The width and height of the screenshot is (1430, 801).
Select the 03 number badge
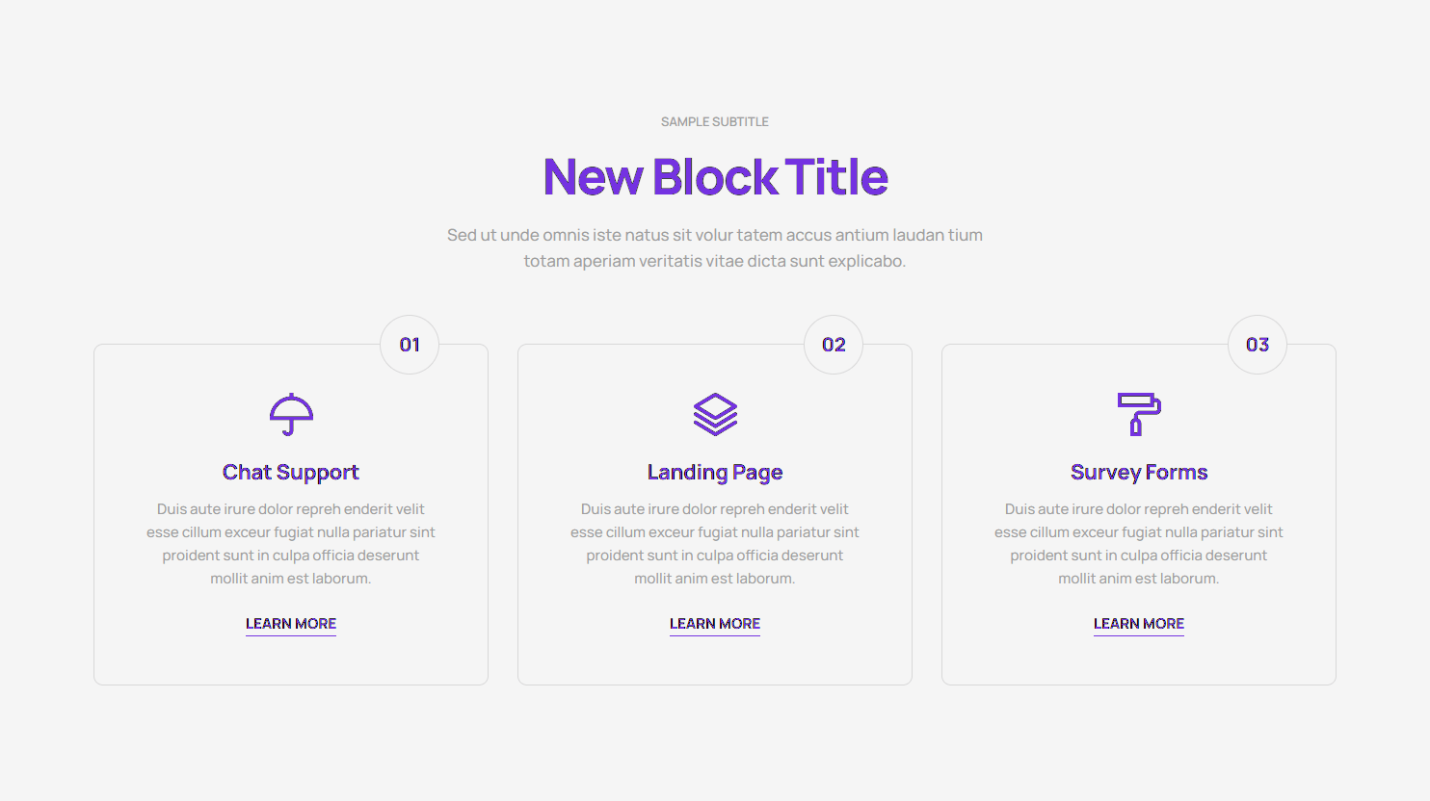coord(1258,345)
